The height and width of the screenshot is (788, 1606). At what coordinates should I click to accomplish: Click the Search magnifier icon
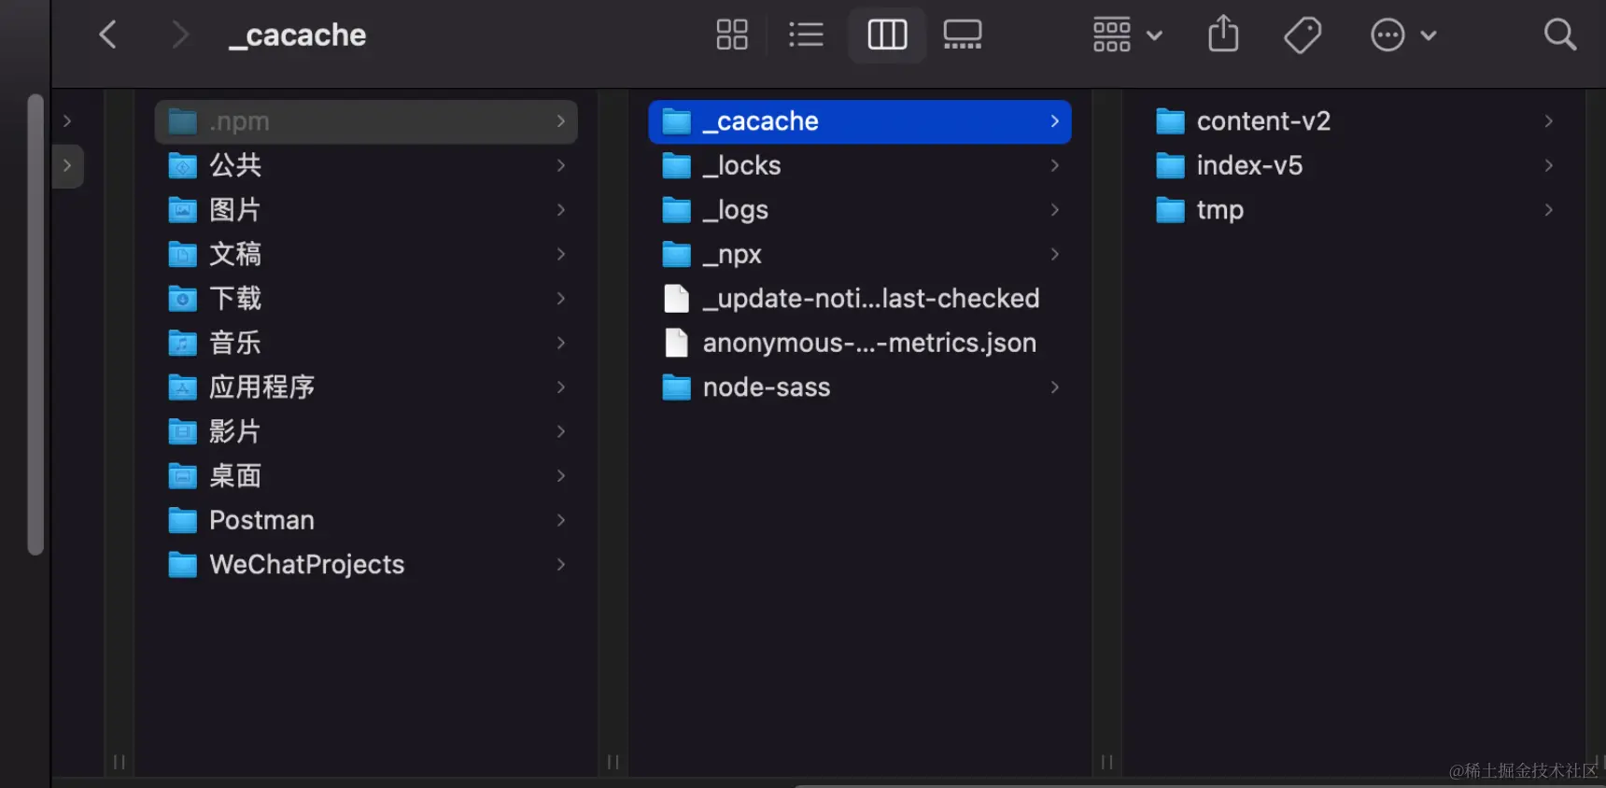pyautogui.click(x=1559, y=35)
